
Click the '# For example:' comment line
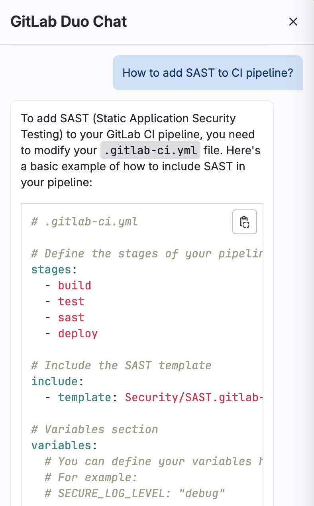tap(91, 477)
